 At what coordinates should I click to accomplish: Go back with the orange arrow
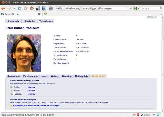pos(3,8)
